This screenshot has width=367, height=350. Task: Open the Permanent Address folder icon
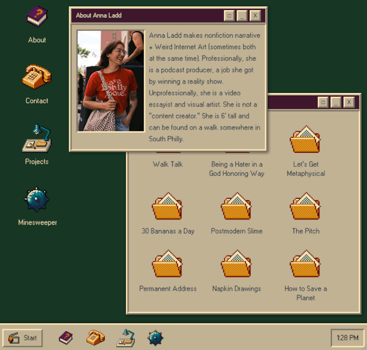(167, 263)
